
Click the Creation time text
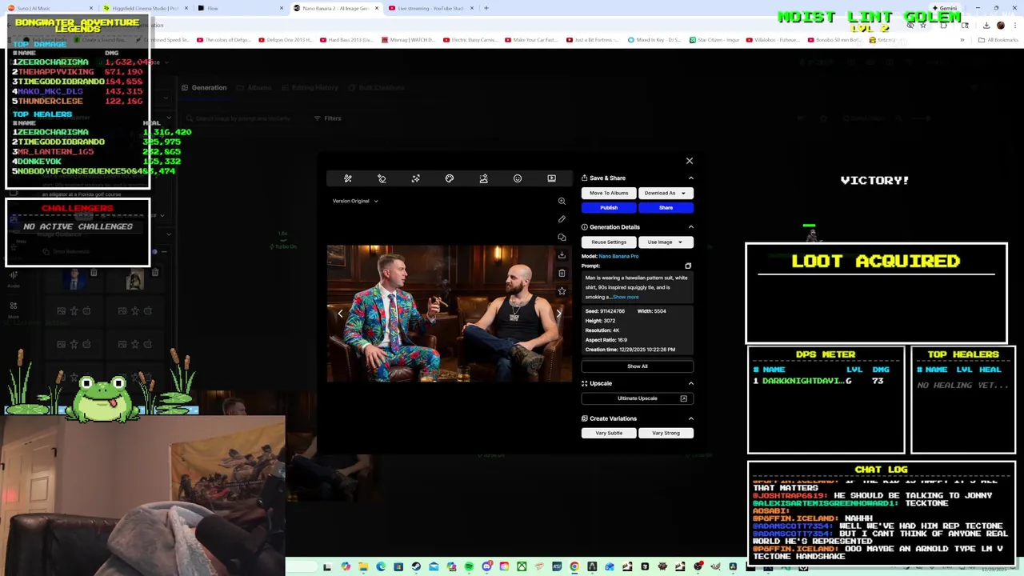[630, 350]
